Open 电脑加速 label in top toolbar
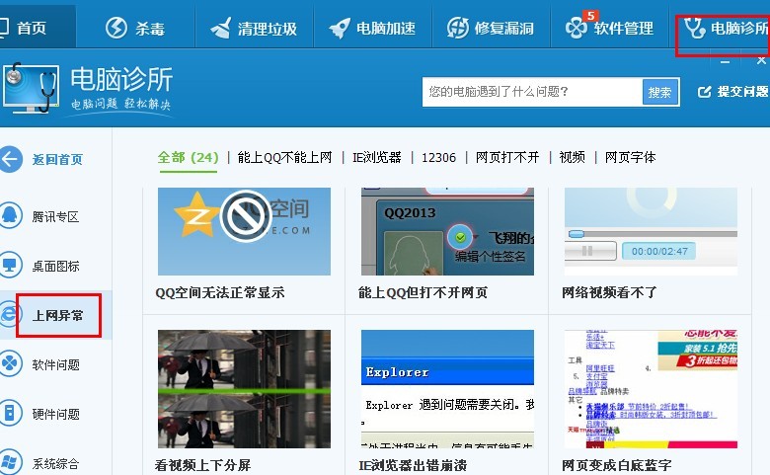This screenshot has width=770, height=475. coord(386,29)
